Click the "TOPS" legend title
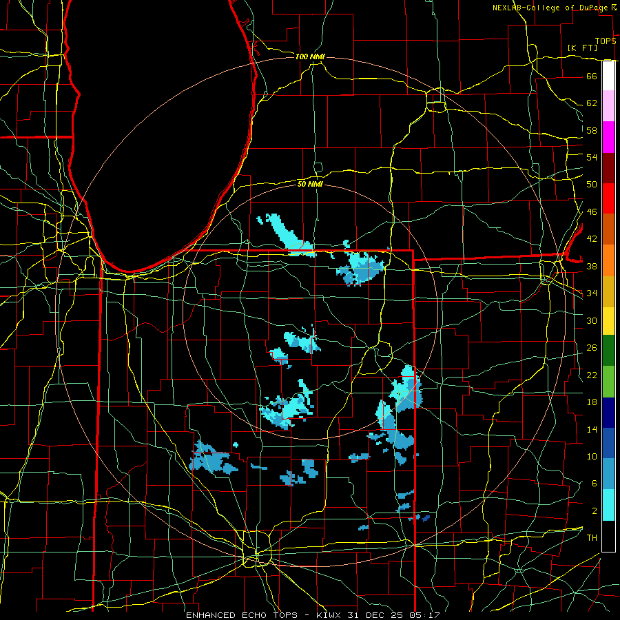Image resolution: width=620 pixels, height=620 pixels. [606, 41]
